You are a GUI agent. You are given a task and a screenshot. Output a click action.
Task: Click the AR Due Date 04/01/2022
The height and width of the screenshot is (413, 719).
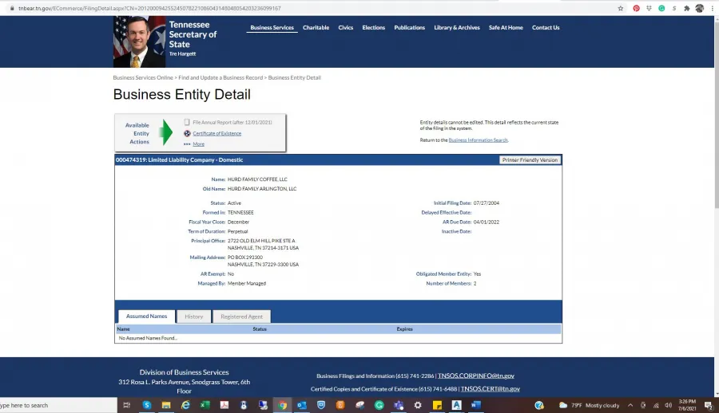click(487, 222)
